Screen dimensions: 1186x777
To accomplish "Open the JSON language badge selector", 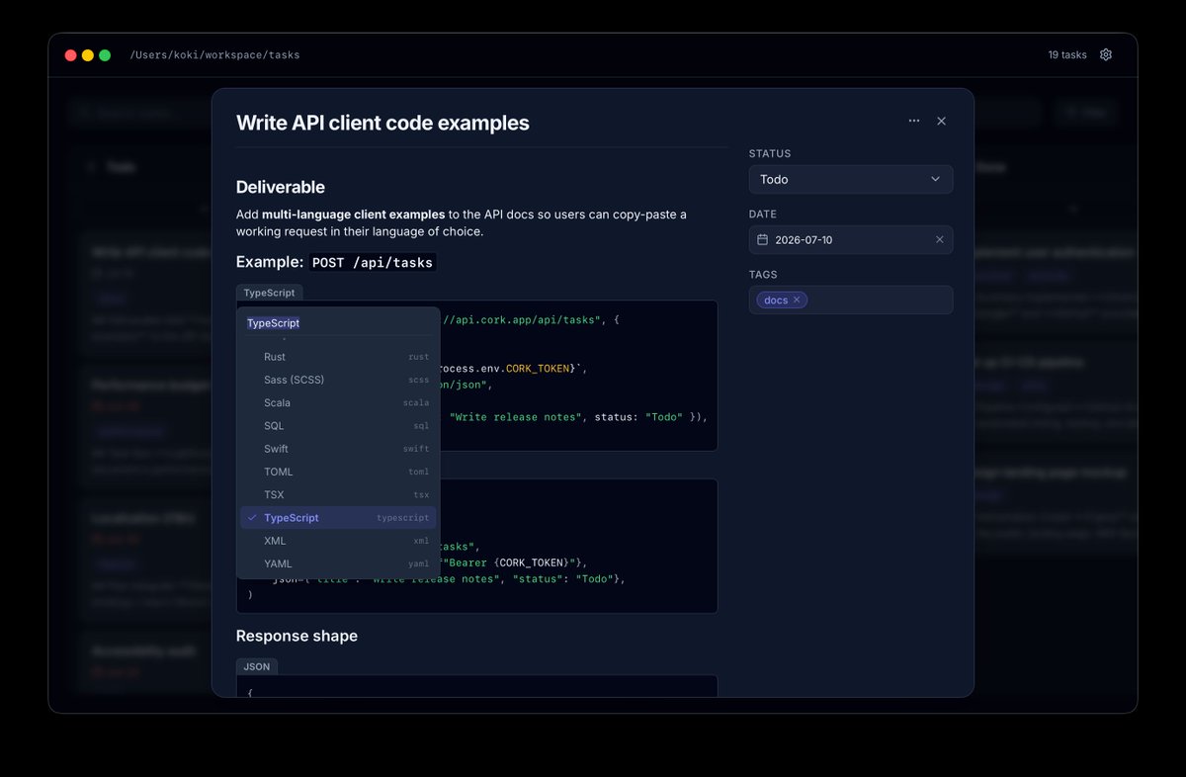I will [257, 666].
